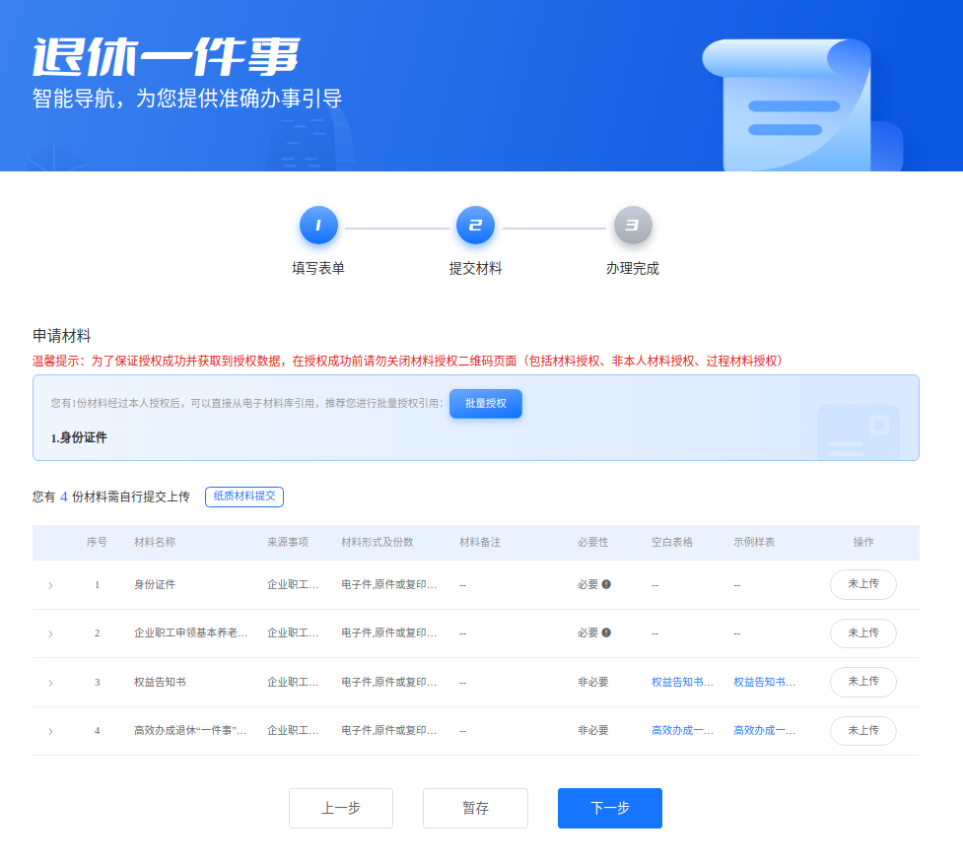The width and height of the screenshot is (963, 863).
Task: Click the card icon inside the authorization panel
Action: pyautogui.click(x=858, y=431)
